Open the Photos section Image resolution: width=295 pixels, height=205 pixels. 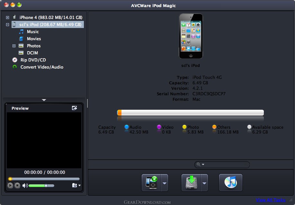34,46
